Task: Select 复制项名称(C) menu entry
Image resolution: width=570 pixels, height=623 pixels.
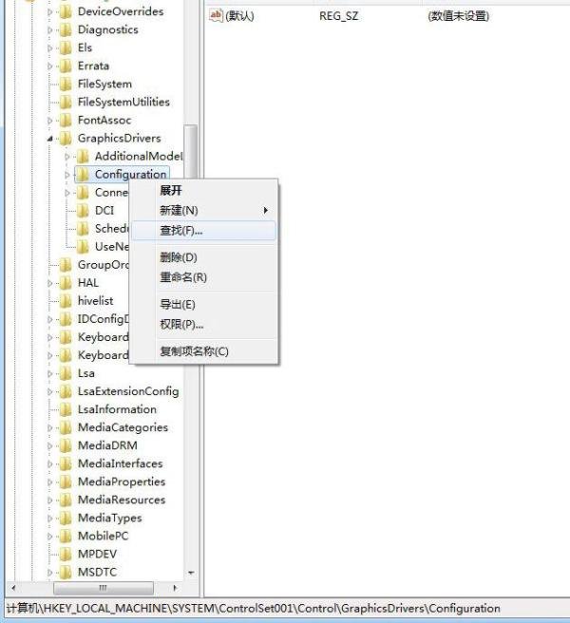Action: [203, 351]
